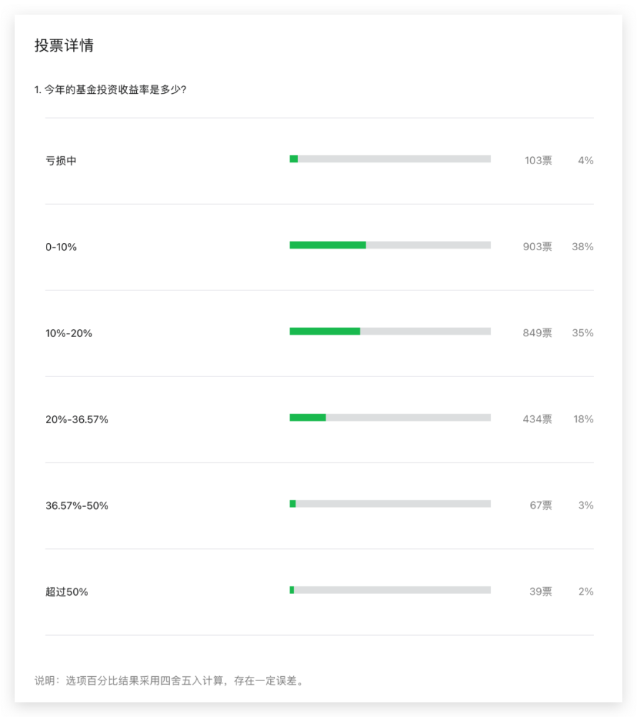The width and height of the screenshot is (637, 717).
Task: Click the 超过50% option label
Action: (x=67, y=592)
